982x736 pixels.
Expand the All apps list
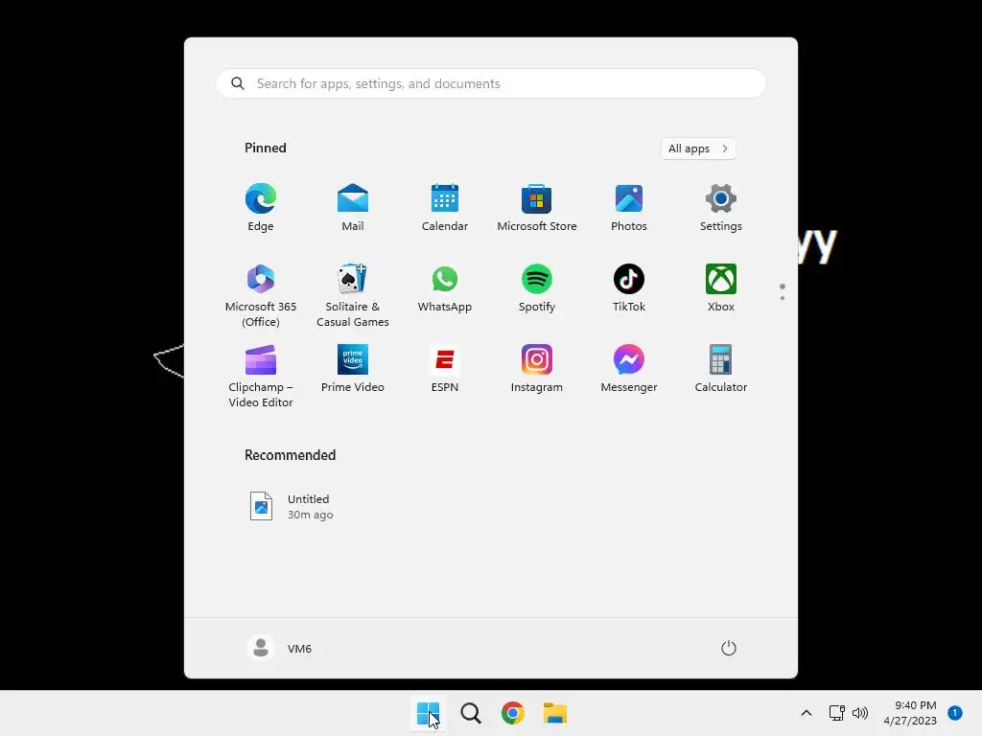click(698, 149)
